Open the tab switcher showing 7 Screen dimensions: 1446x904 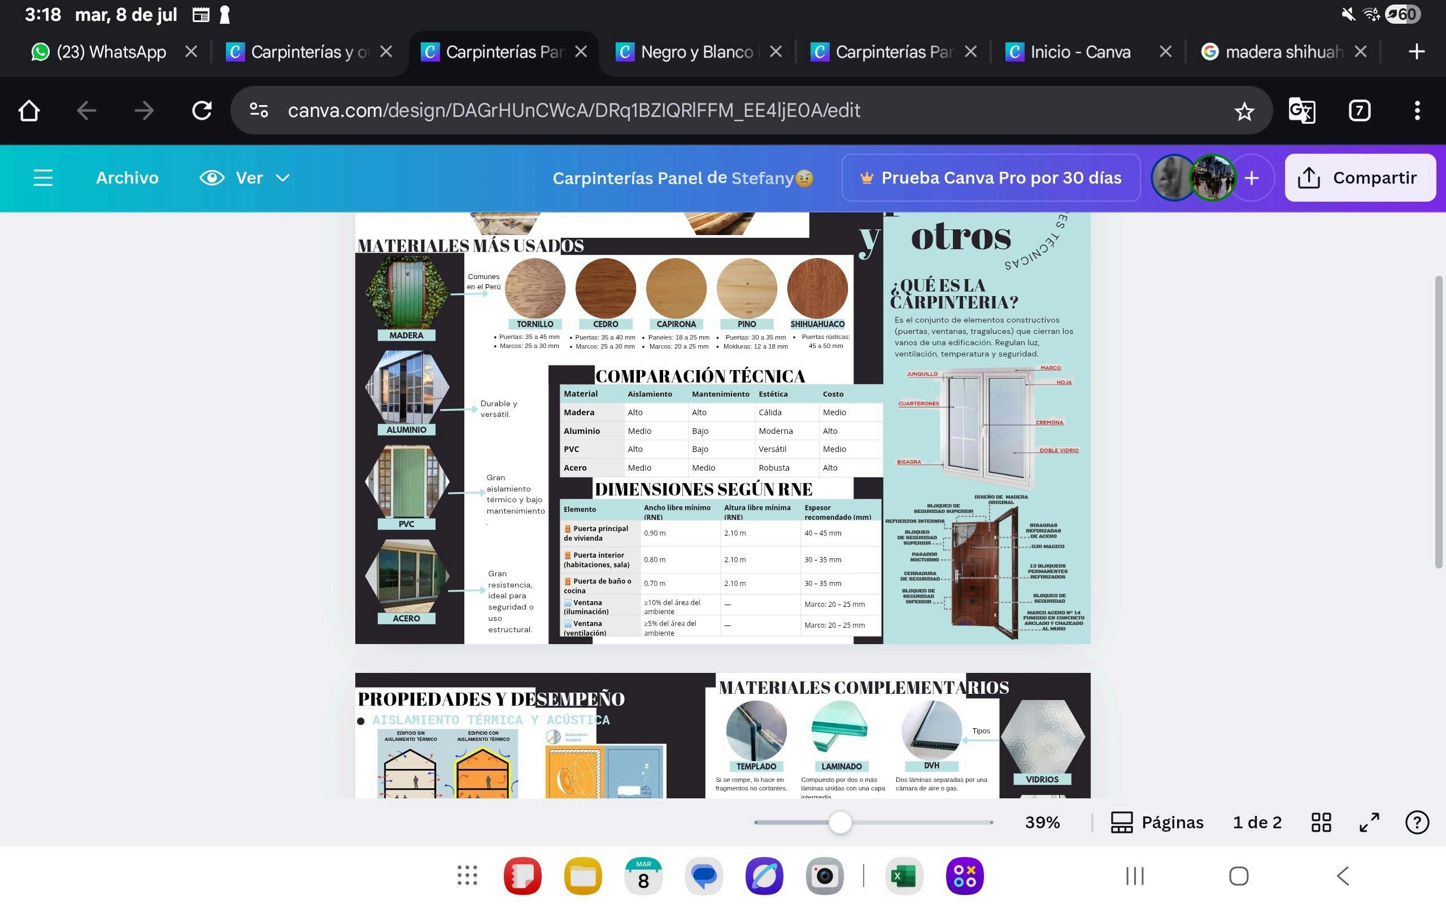click(1360, 111)
